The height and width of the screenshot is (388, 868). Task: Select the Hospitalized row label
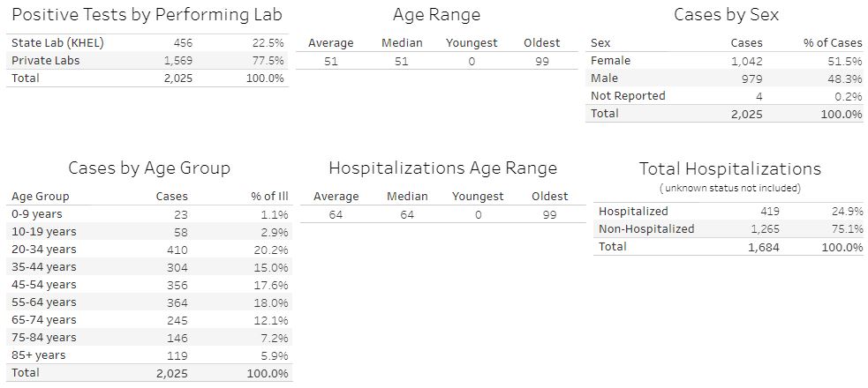click(x=633, y=211)
